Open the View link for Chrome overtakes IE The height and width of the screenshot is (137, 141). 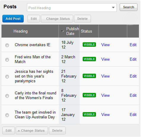pyautogui.click(x=105, y=45)
